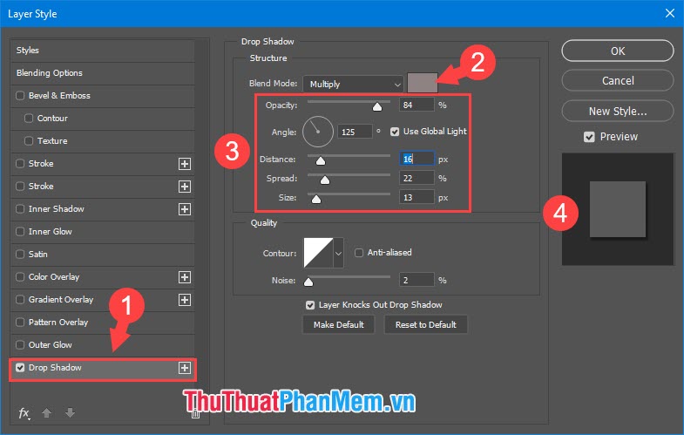Toggle Use Global Light checkbox
This screenshot has width=684, height=435.
(395, 132)
